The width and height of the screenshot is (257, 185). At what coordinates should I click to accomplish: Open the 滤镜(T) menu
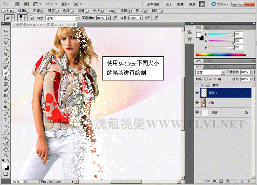83,11
